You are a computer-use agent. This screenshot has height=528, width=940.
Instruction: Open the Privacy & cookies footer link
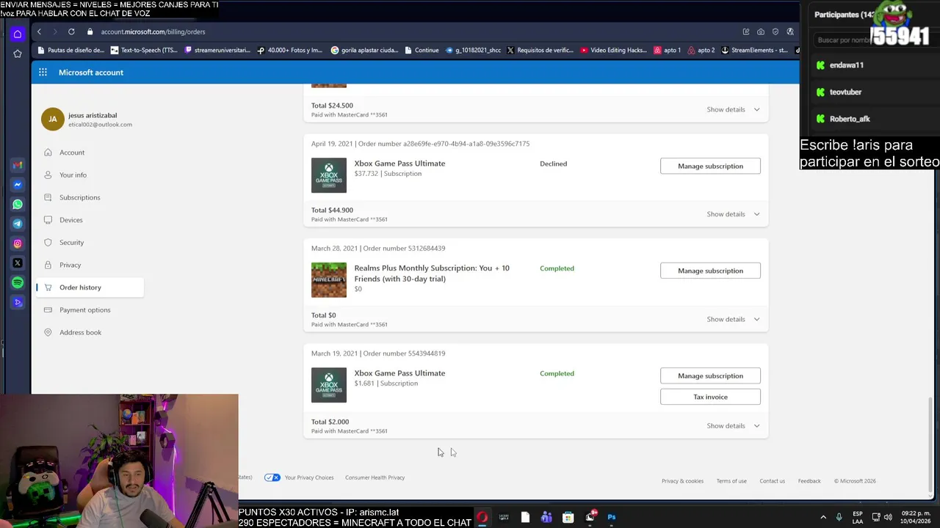[682, 481]
